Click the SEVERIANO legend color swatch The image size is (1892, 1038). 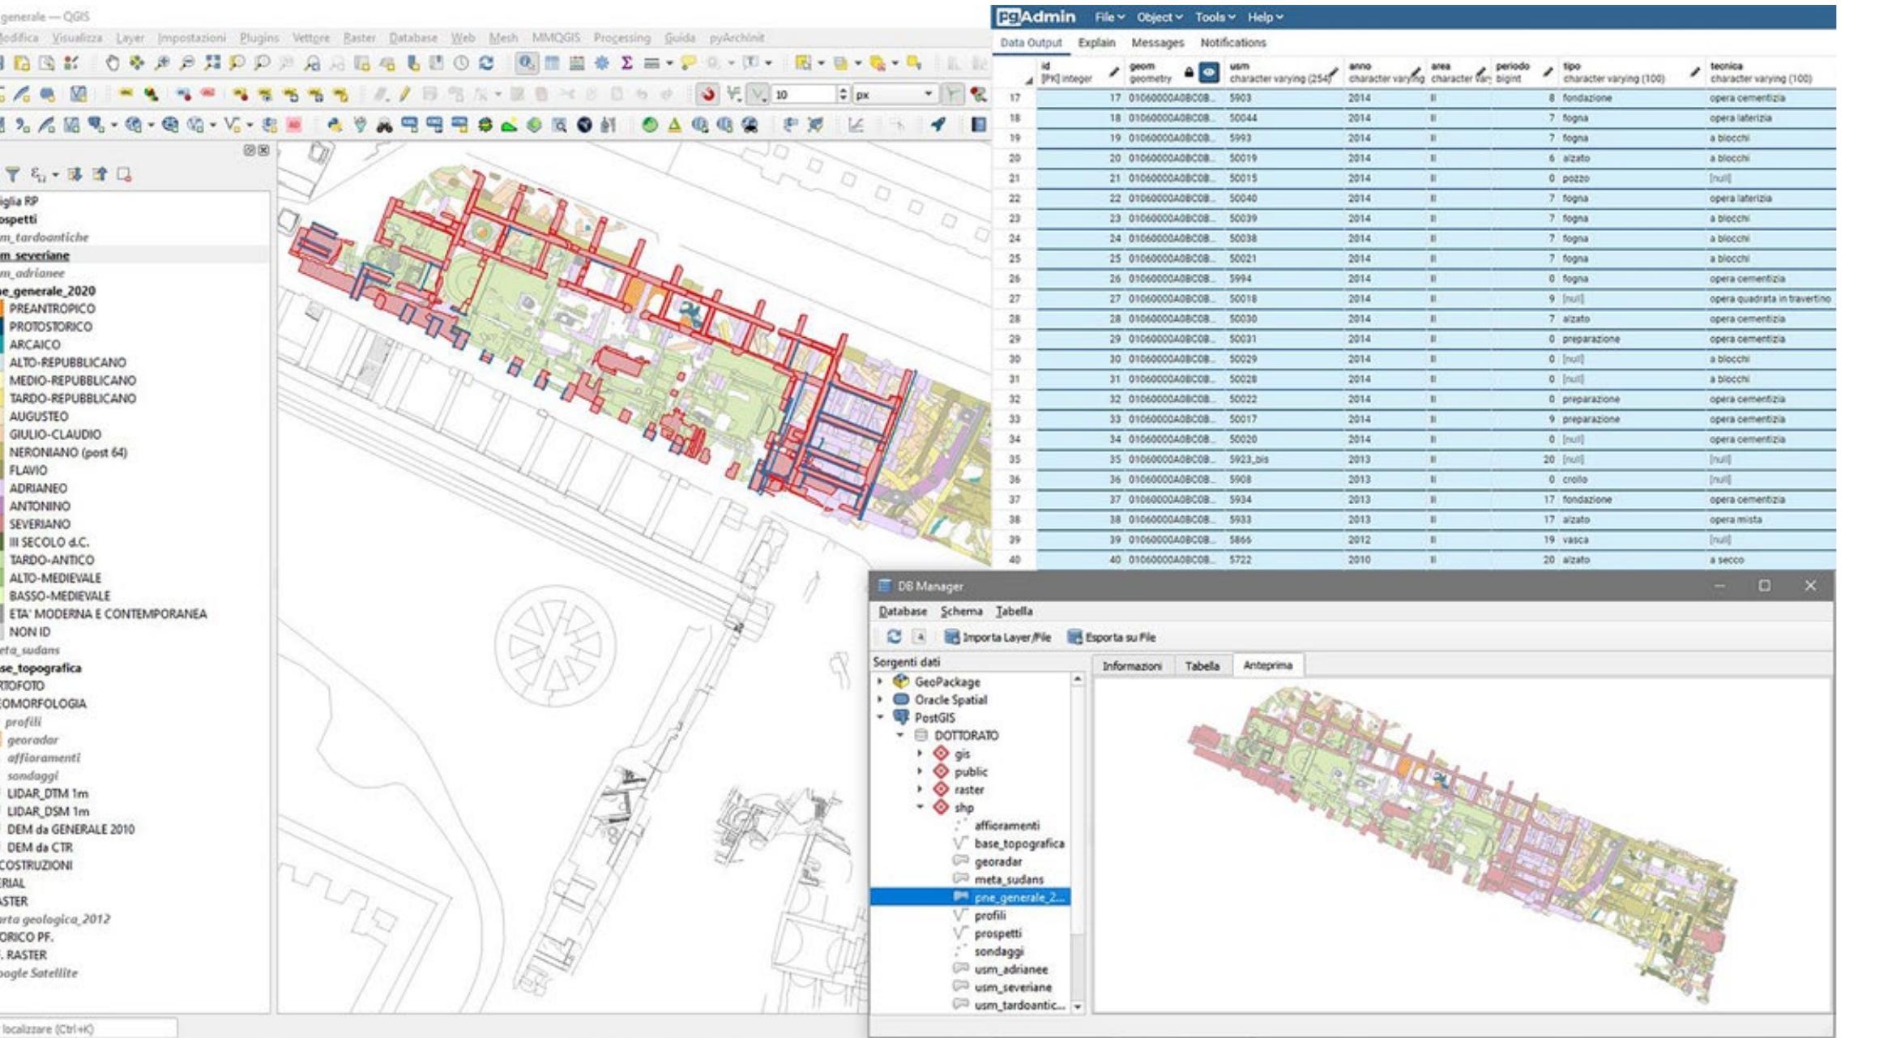click(x=3, y=524)
